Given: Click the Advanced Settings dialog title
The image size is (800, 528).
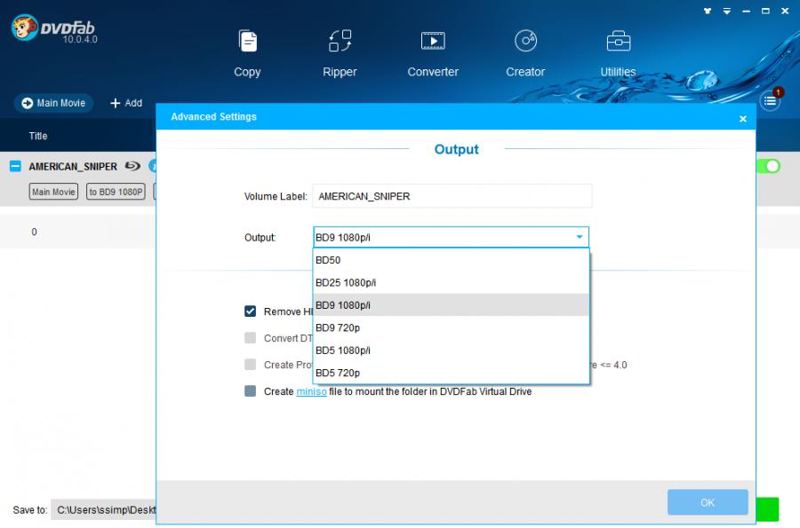Looking at the screenshot, I should click(x=213, y=116).
